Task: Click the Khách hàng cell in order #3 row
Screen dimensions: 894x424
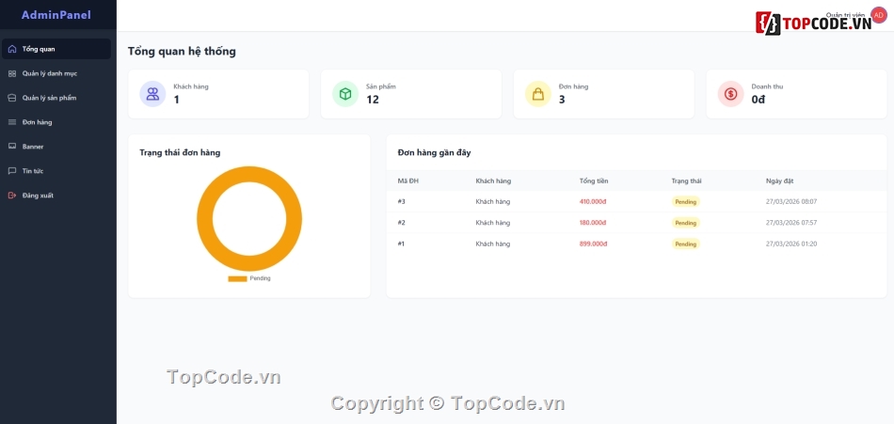Action: click(492, 202)
